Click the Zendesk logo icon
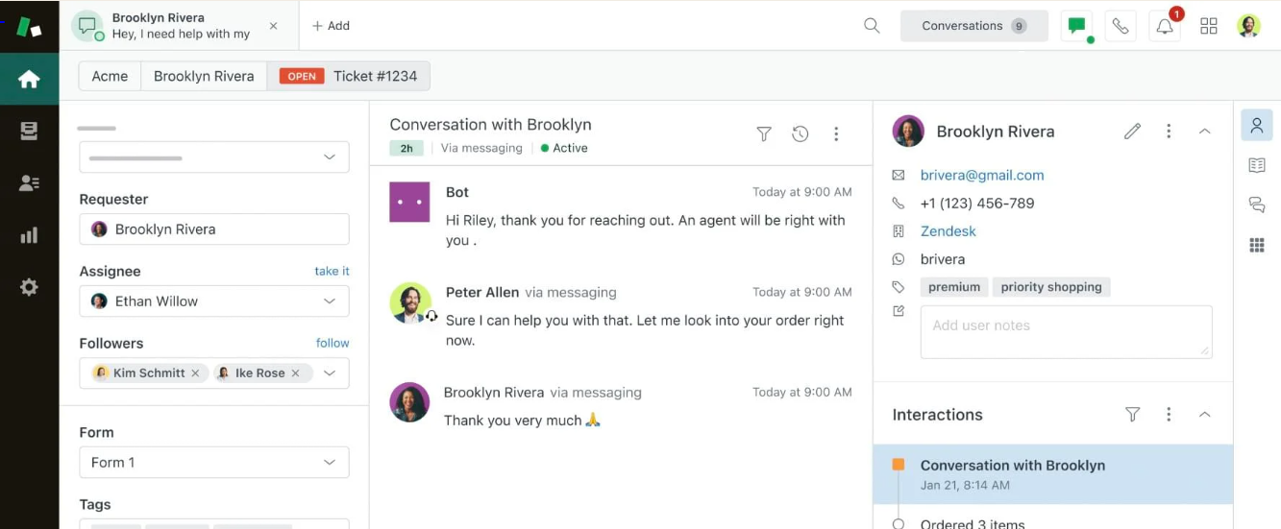1281x529 pixels. [29, 26]
